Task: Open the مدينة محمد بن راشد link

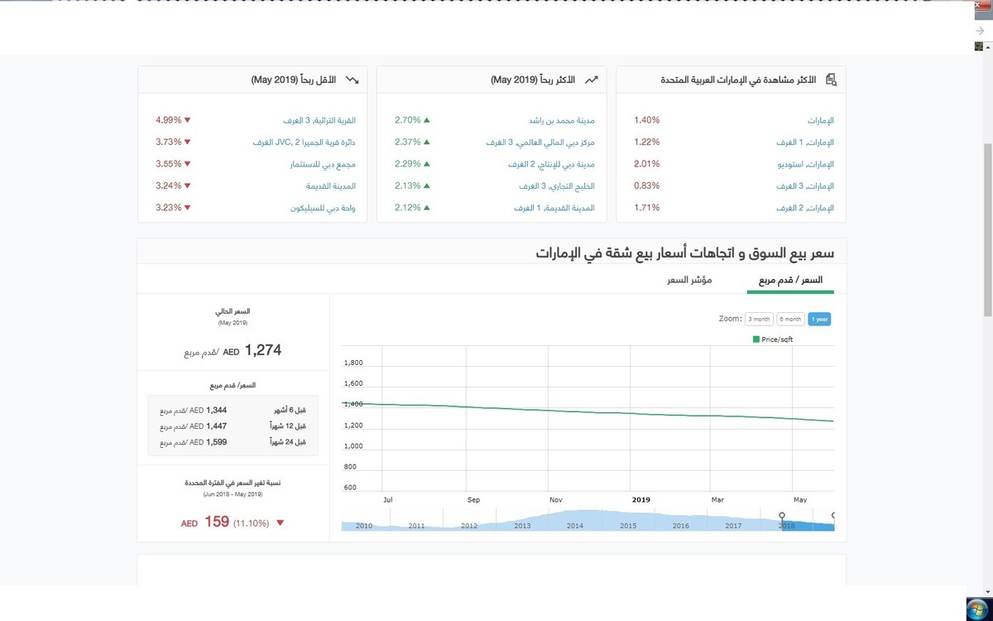Action: [x=562, y=120]
